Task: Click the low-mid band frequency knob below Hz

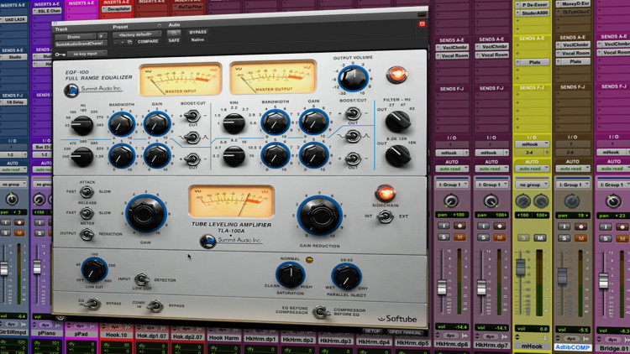Action: [82, 156]
